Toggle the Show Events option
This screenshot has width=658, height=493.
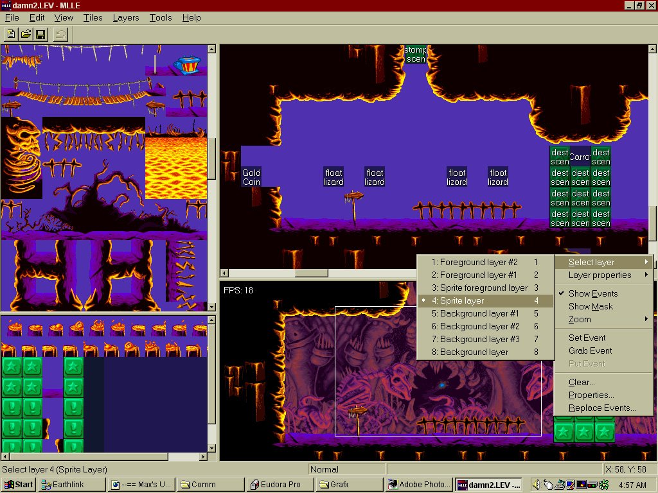(x=603, y=293)
